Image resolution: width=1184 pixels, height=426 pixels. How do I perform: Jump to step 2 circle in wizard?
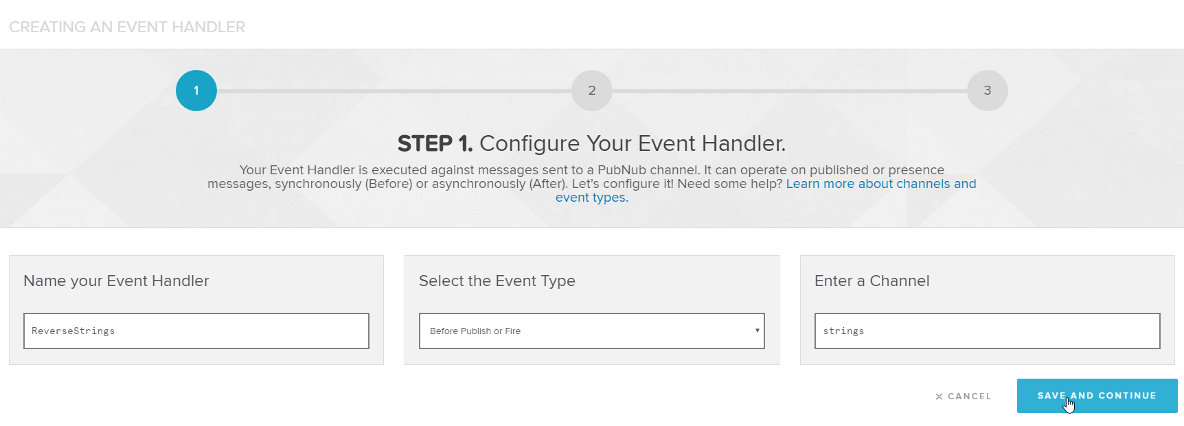(592, 91)
